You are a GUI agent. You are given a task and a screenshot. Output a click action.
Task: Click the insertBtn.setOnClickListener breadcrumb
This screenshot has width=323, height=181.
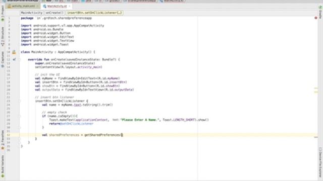coord(94,13)
